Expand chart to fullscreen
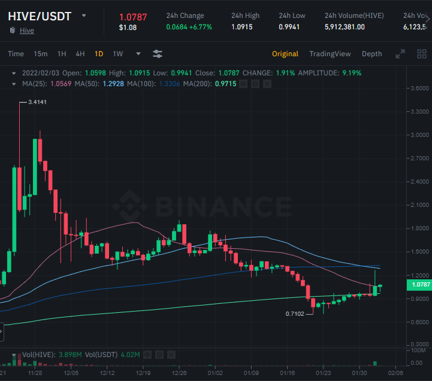This screenshot has height=381, width=432. pos(400,54)
